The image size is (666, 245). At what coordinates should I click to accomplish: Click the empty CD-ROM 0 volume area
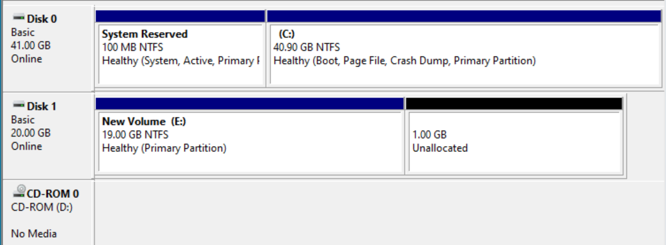[380, 212]
